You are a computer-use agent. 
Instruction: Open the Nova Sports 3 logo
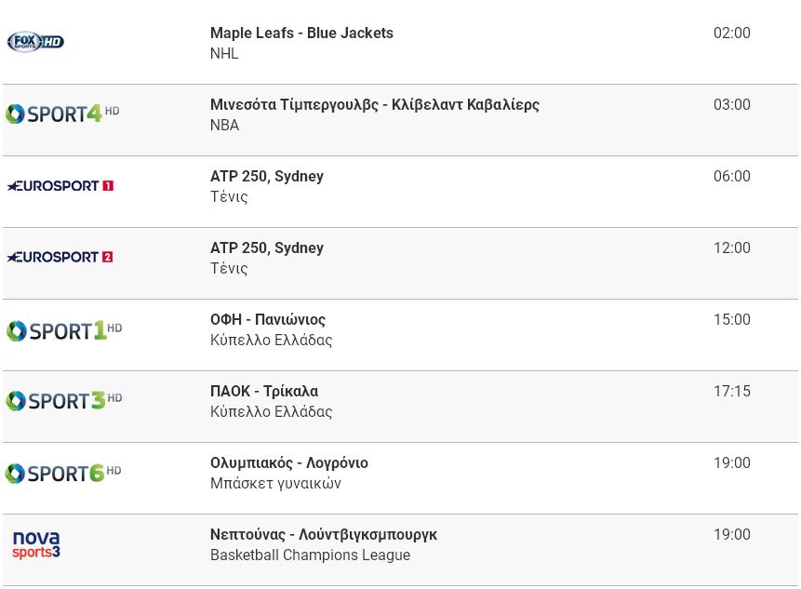(36, 544)
